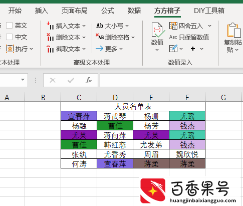The width and height of the screenshot is (243, 206).
Task: Open the 开始 ribbon tab
Action: tap(15, 11)
